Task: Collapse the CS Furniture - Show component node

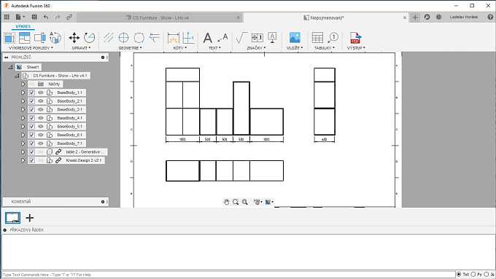Action: tap(17, 76)
